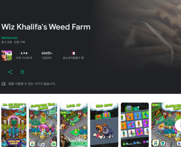Open the plant inventory grid screenshot
181x147 pixels.
coord(135,125)
